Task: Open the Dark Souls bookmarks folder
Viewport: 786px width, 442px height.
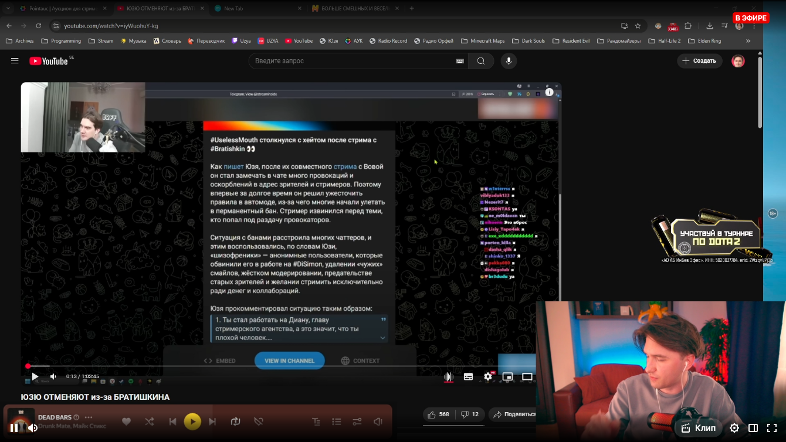Action: [528, 41]
